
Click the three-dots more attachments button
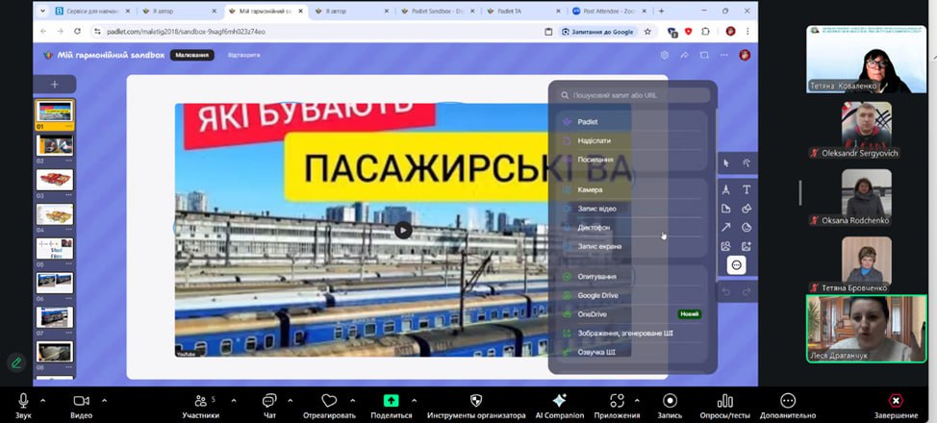tap(736, 265)
